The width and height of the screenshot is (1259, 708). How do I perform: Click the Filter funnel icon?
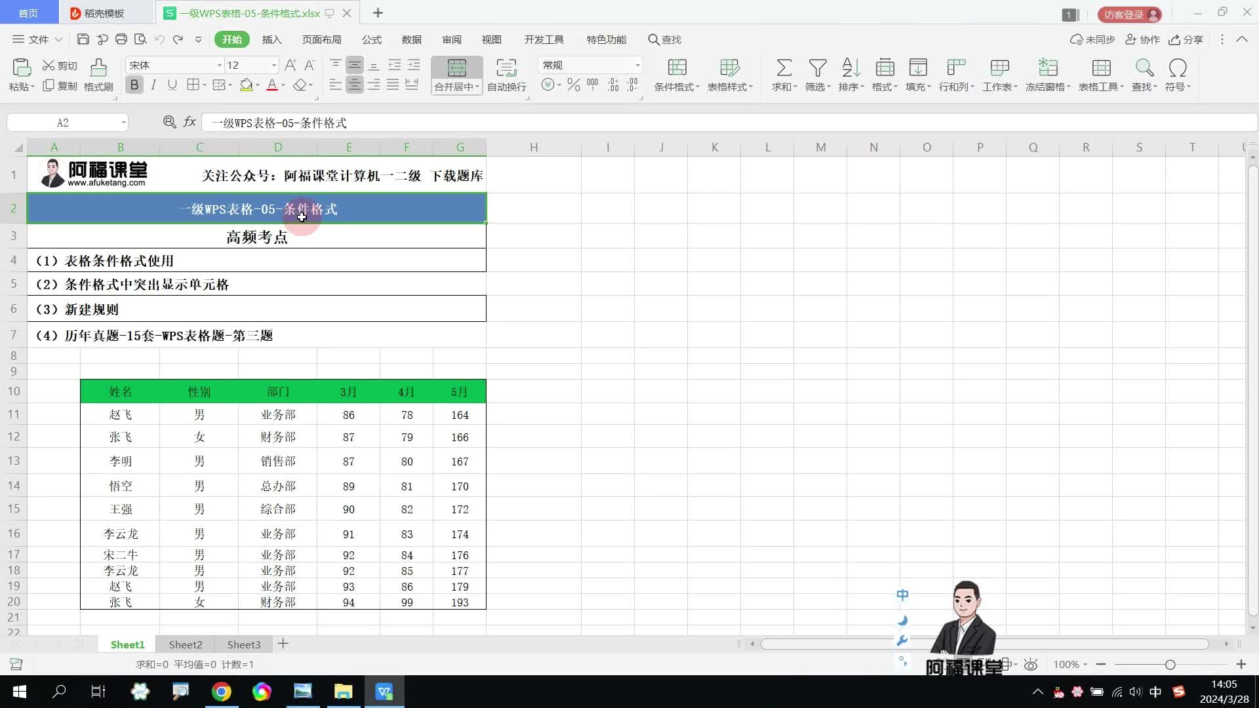pyautogui.click(x=817, y=68)
